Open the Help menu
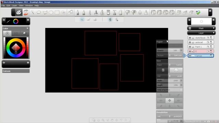Screen dimensions: 219x123 pos(37,5)
